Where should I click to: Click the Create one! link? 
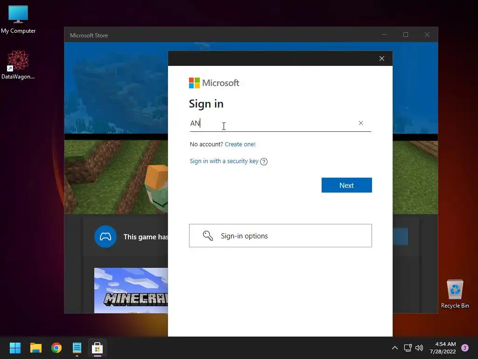coord(240,144)
